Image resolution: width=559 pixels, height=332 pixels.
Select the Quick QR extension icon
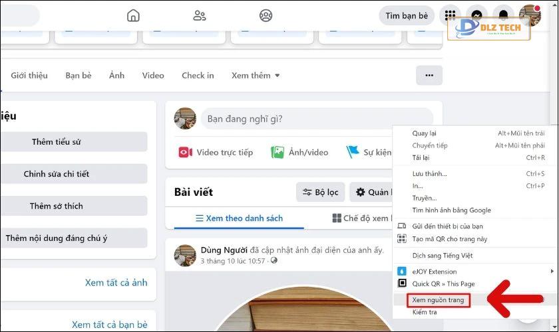[402, 284]
